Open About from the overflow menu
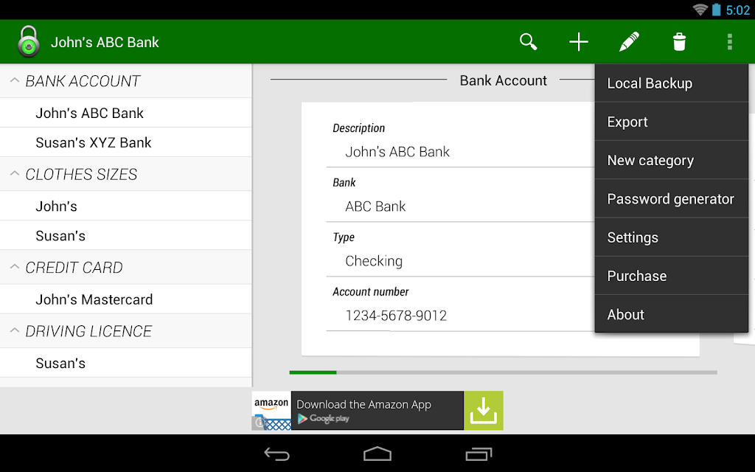Viewport: 755px width, 472px height. click(671, 313)
